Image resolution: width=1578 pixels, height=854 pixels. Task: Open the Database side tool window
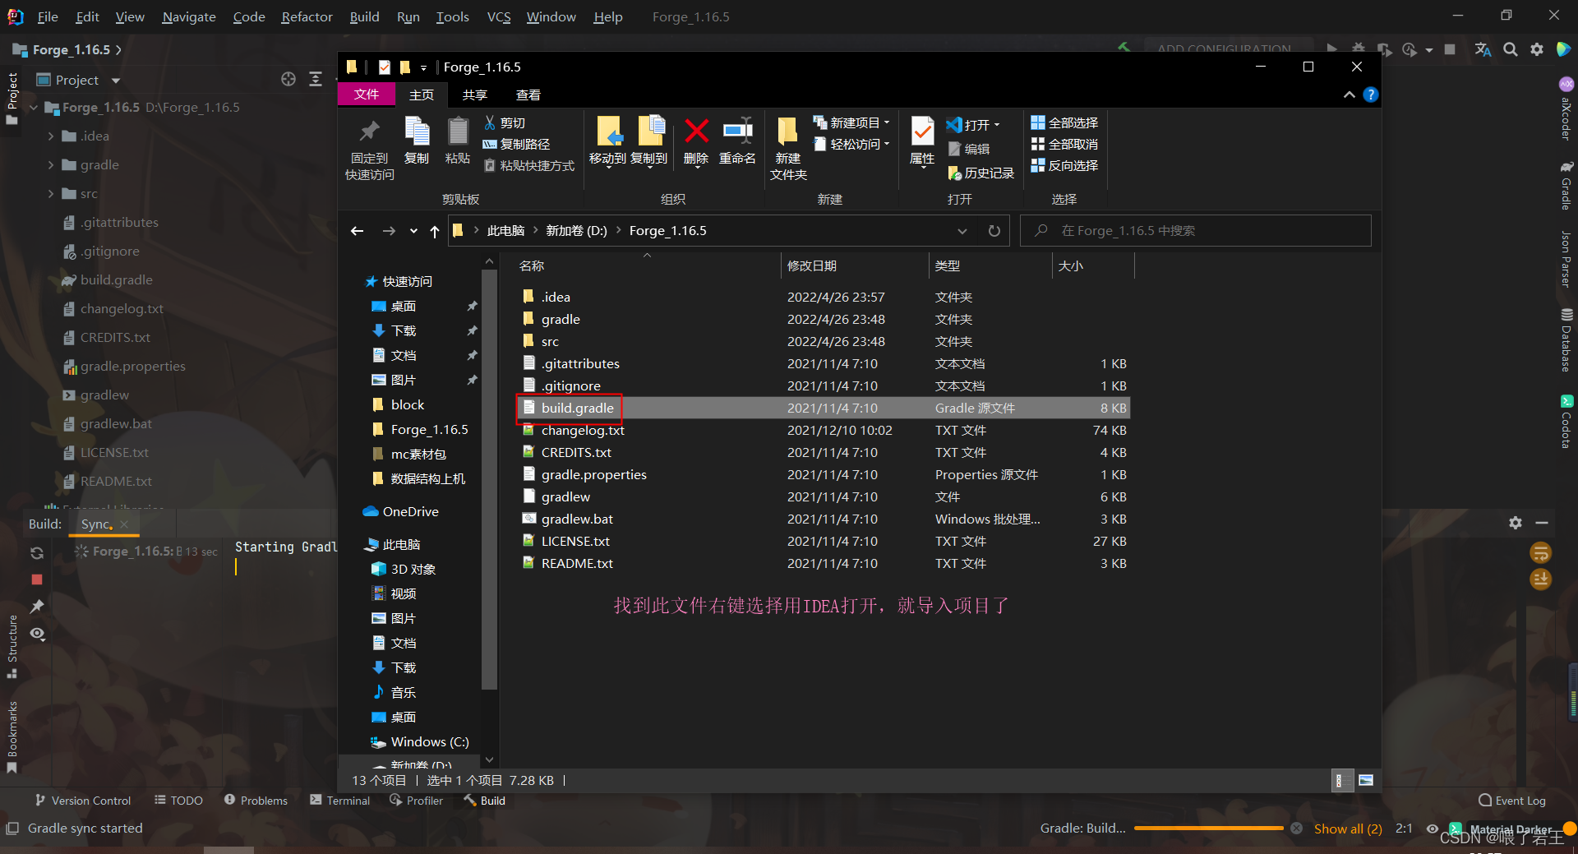[x=1566, y=339]
